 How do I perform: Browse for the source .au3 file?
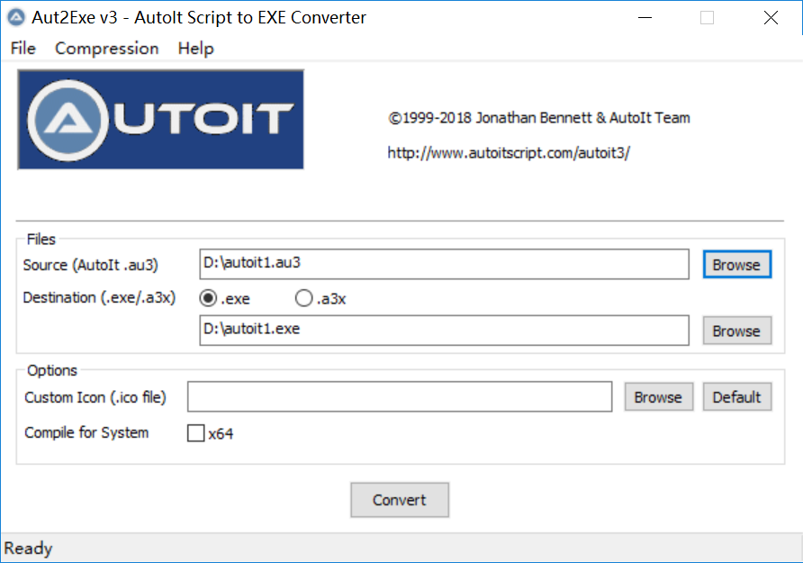[x=737, y=265]
